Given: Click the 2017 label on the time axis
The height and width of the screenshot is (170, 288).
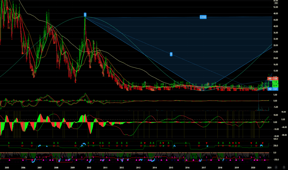Looking at the screenshot, I should pos(204,168).
